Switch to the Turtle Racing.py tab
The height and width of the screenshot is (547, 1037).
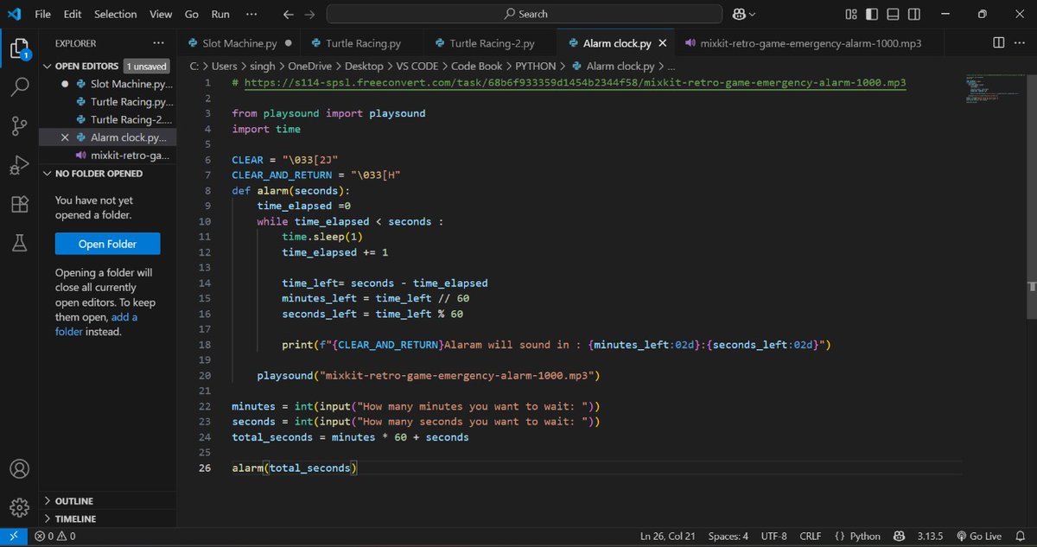(363, 43)
